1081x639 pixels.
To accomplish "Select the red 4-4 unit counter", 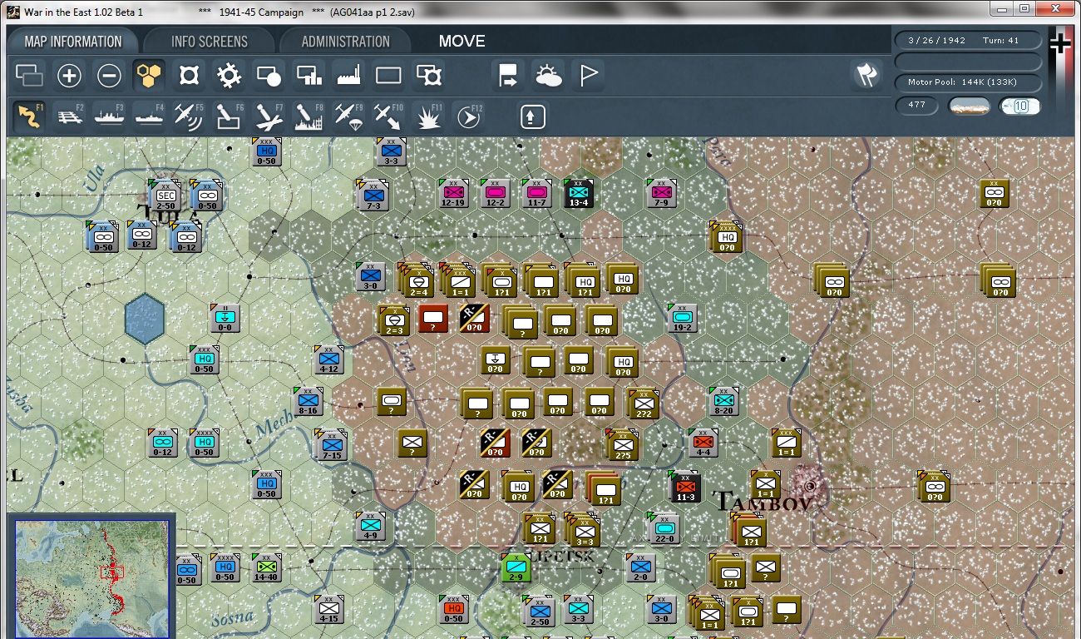I will 703,443.
